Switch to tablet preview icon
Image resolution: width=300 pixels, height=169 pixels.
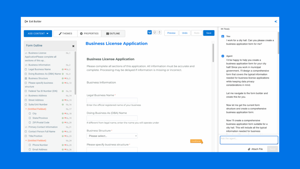coord(155,33)
